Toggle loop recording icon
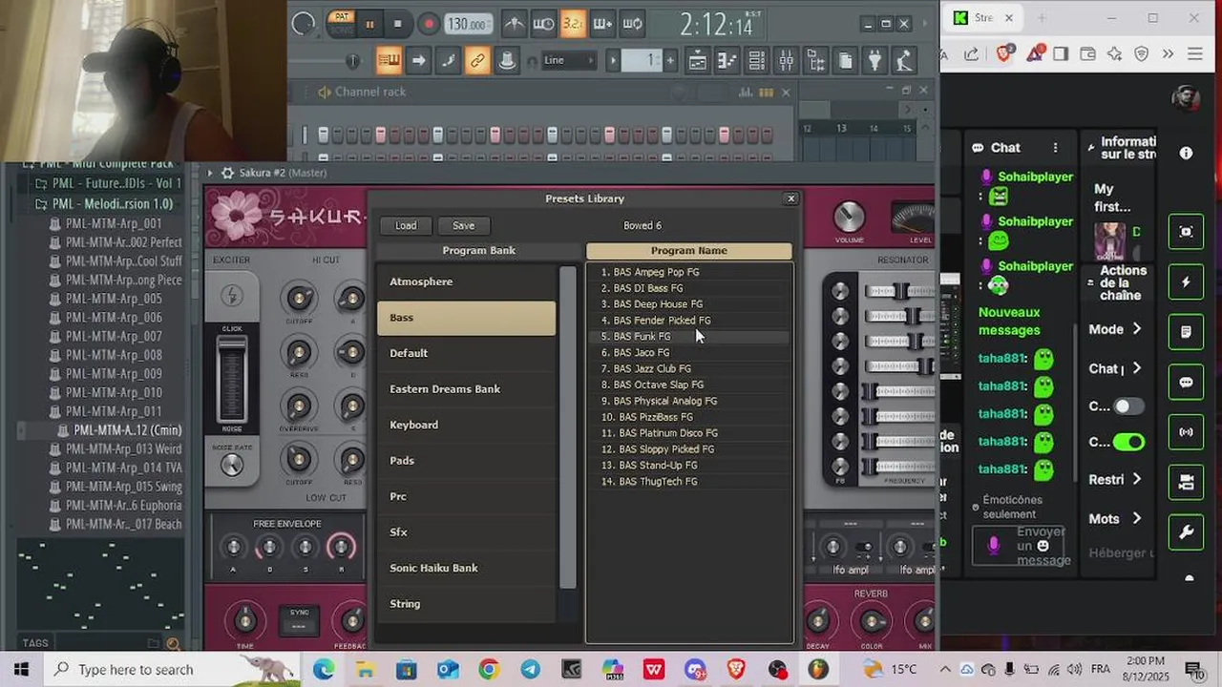Viewport: 1222px width, 687px height. tap(632, 24)
